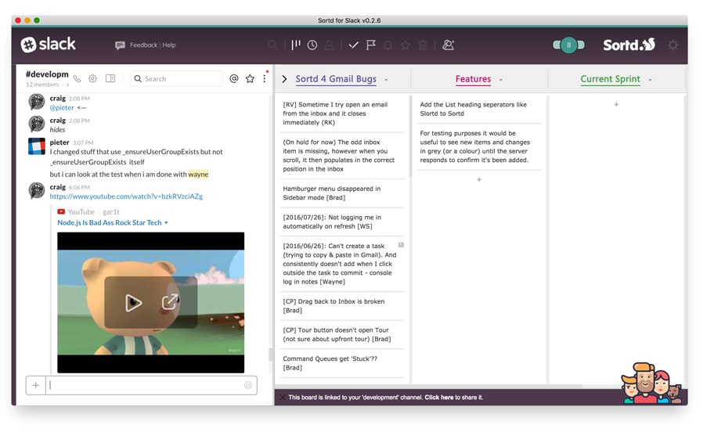714x443 pixels.
Task: Click the trash delete icon
Action: [x=423, y=45]
